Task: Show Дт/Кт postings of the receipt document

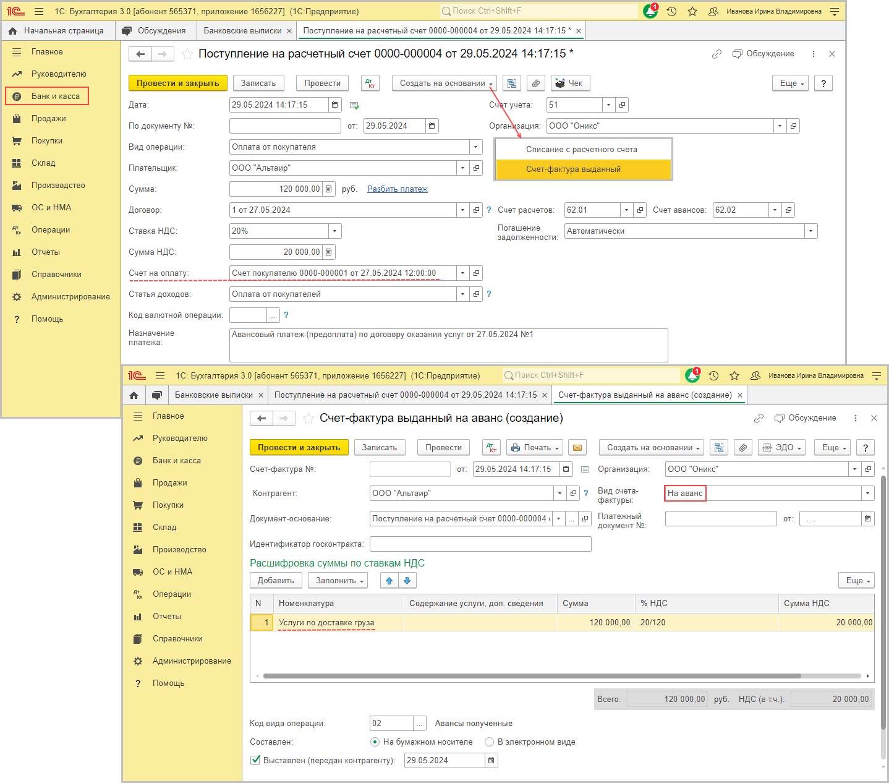Action: pos(371,83)
